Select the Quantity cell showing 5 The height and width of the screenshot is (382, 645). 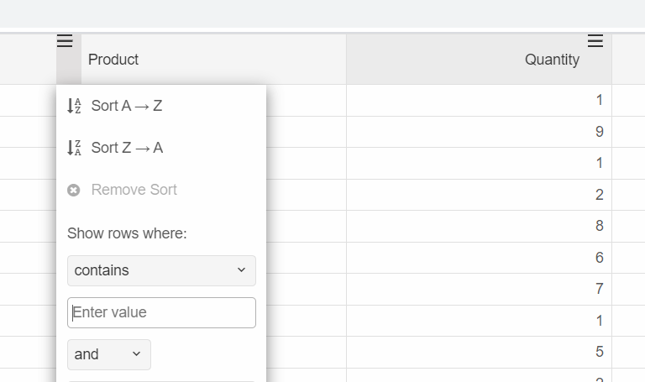point(479,352)
